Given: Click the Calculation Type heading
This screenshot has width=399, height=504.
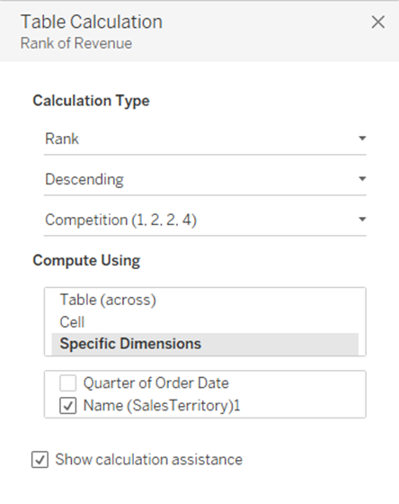Looking at the screenshot, I should click(91, 101).
